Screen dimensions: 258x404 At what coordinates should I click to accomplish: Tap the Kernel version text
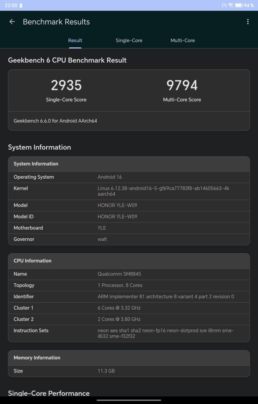click(x=163, y=191)
